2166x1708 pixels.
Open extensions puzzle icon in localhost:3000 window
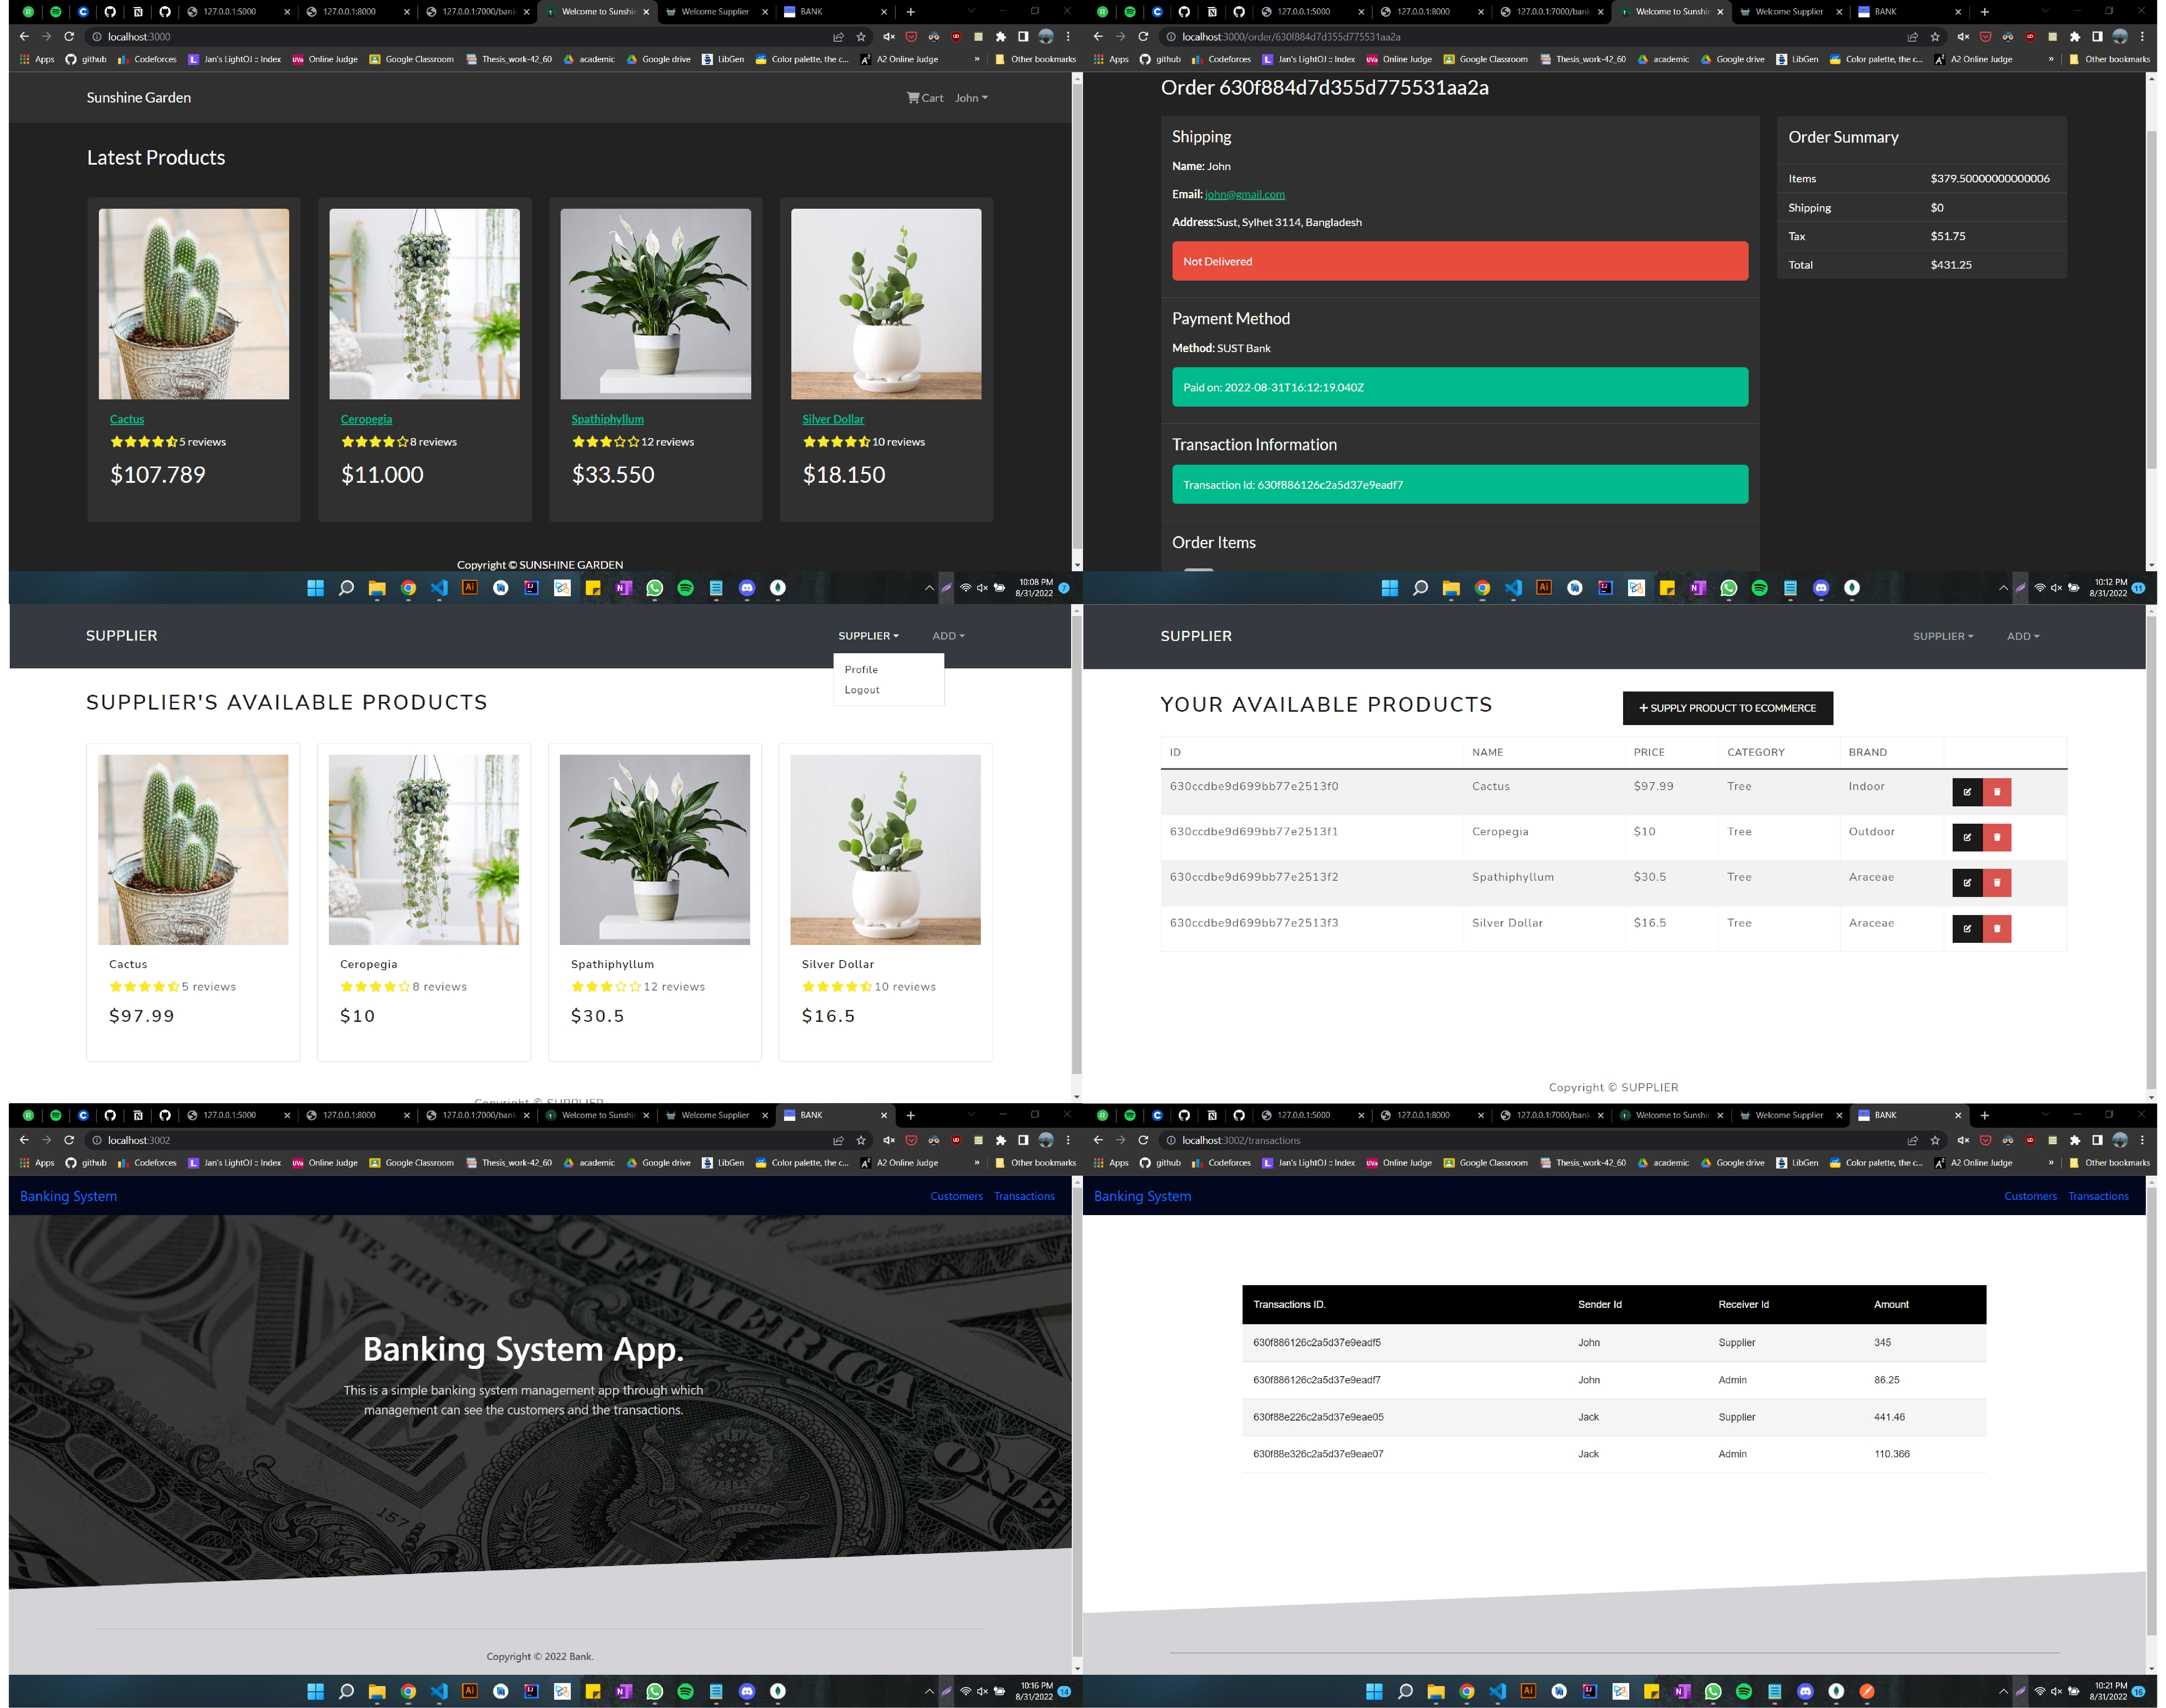[x=1001, y=36]
